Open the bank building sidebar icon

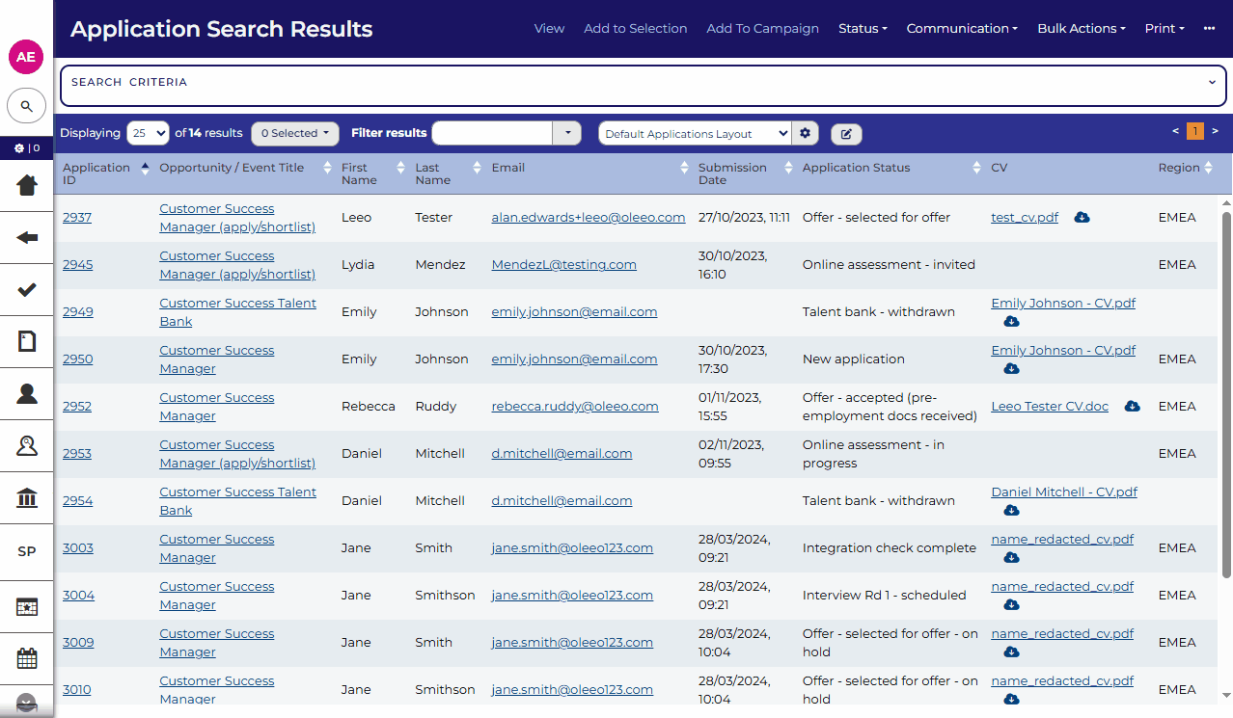coord(27,498)
